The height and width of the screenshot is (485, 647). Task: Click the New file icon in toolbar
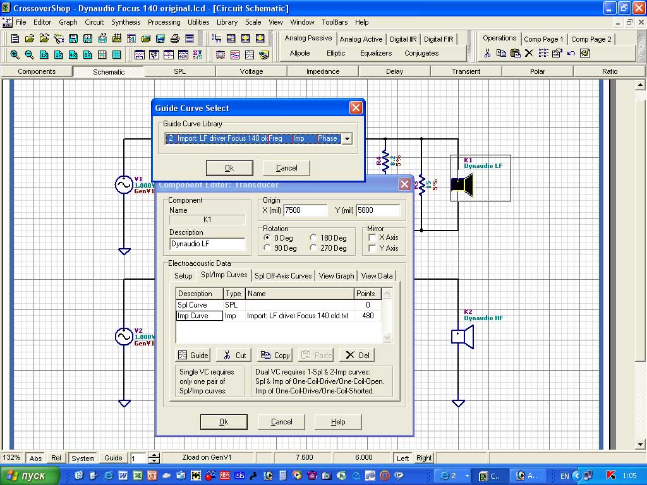click(16, 39)
